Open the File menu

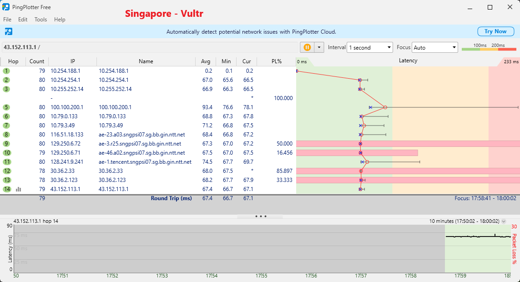tap(7, 20)
